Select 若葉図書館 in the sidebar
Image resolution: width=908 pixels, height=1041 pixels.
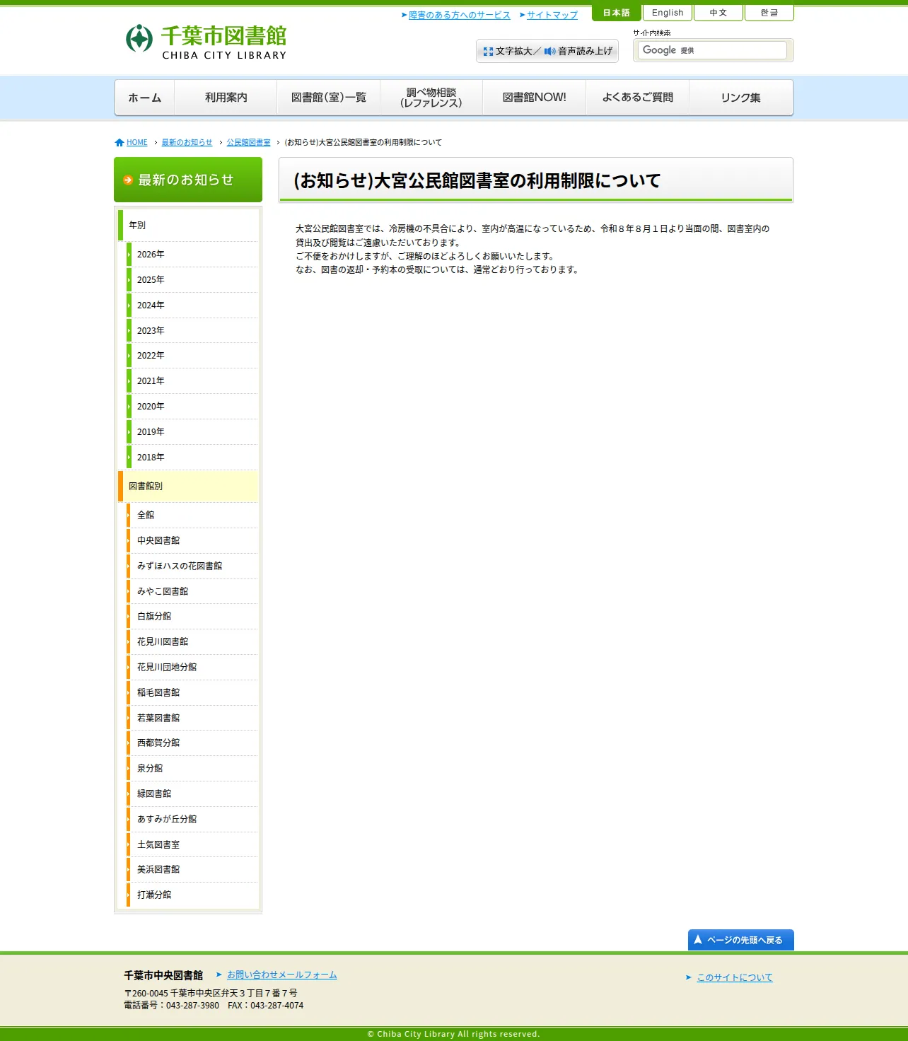coord(192,718)
